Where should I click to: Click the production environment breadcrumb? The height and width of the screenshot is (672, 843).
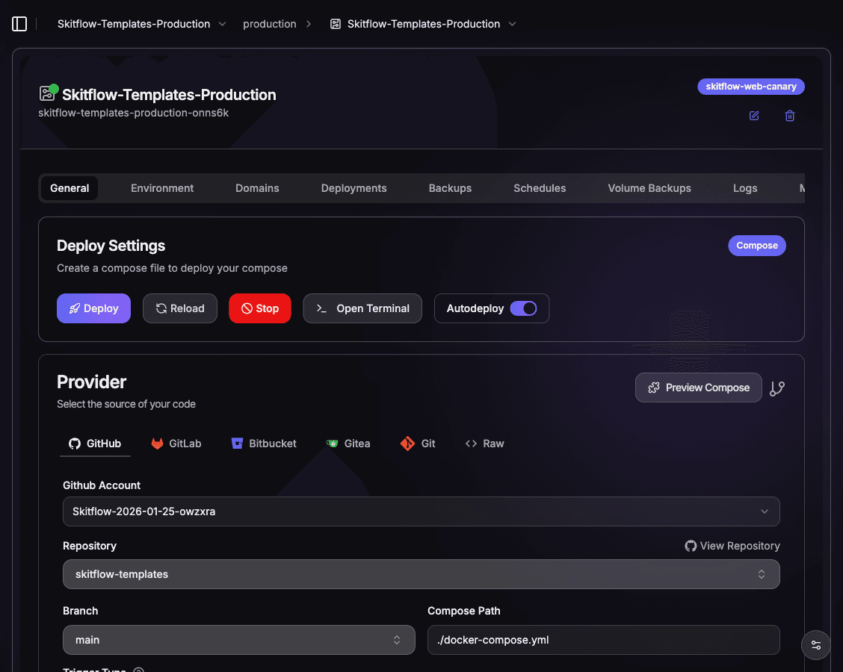(x=269, y=24)
